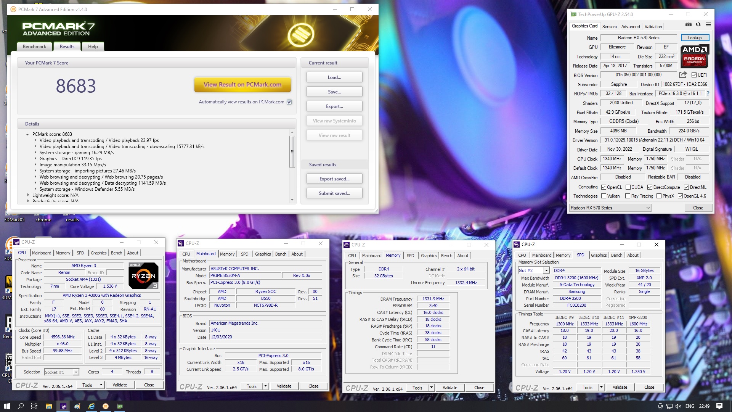Screen dimensions: 732x412
Task: Click the CPU-Z taskbar icon
Action: click(x=63, y=406)
